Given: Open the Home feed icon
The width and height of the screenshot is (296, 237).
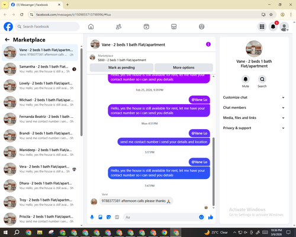Looking at the screenshot, I should click(x=91, y=27).
